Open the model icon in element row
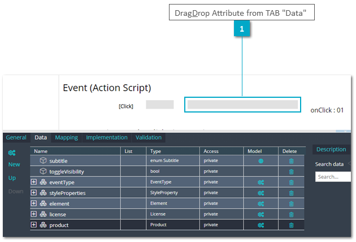The height and width of the screenshot is (242, 356). point(261,204)
